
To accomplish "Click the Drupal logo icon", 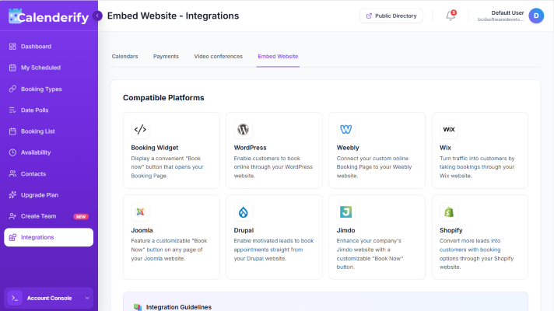I will 243,212.
